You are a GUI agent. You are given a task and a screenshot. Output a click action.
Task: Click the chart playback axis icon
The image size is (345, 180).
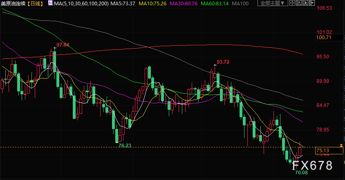305,3
